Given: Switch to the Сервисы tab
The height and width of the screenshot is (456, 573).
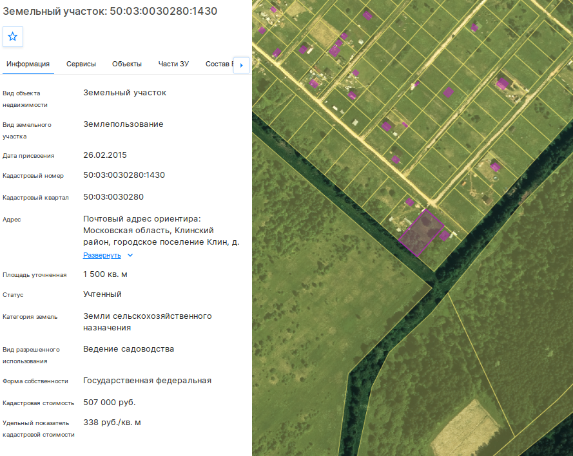Looking at the screenshot, I should pyautogui.click(x=81, y=64).
